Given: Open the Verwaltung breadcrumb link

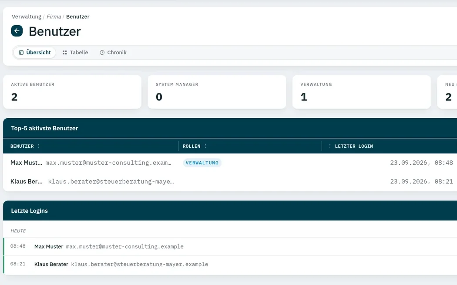Looking at the screenshot, I should tap(27, 17).
